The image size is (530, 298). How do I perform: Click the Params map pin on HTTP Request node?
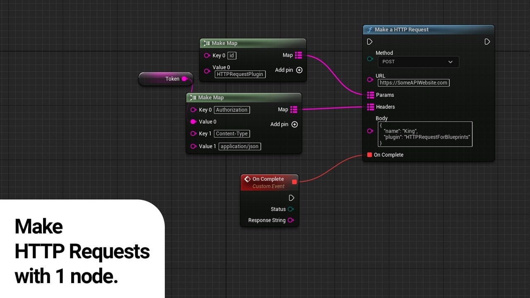click(370, 95)
